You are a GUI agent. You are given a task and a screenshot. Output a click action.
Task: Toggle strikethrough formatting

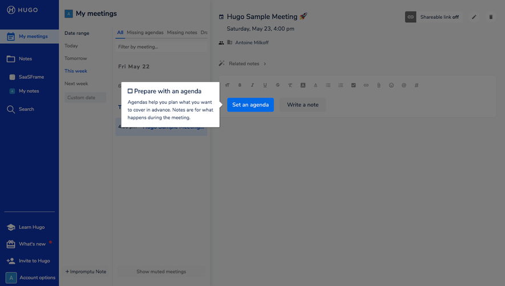coord(277,85)
